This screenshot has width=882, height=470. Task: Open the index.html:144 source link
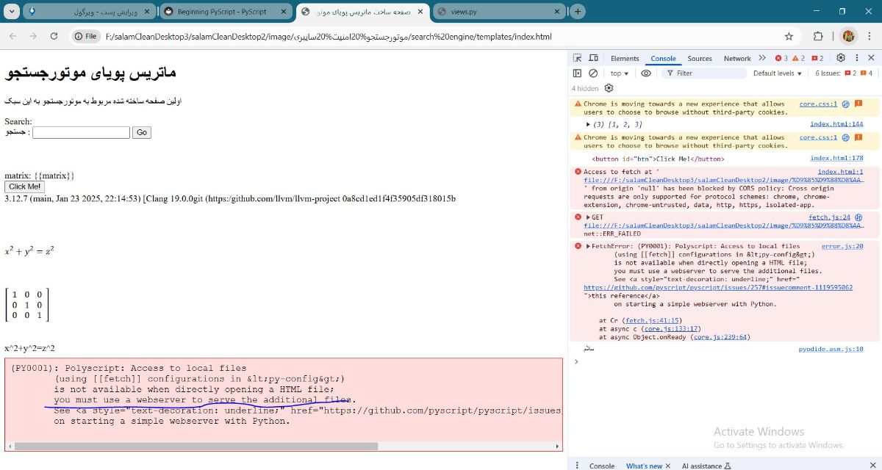836,125
